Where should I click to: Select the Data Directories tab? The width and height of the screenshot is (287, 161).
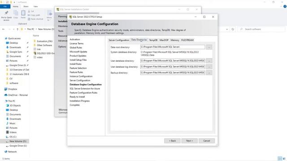tap(139, 40)
